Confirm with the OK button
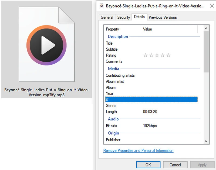This screenshot has width=216, height=170. (x=148, y=165)
